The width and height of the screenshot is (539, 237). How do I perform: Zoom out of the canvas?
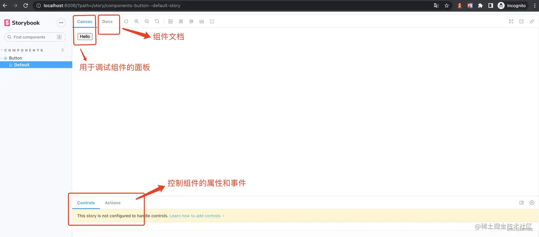point(147,21)
